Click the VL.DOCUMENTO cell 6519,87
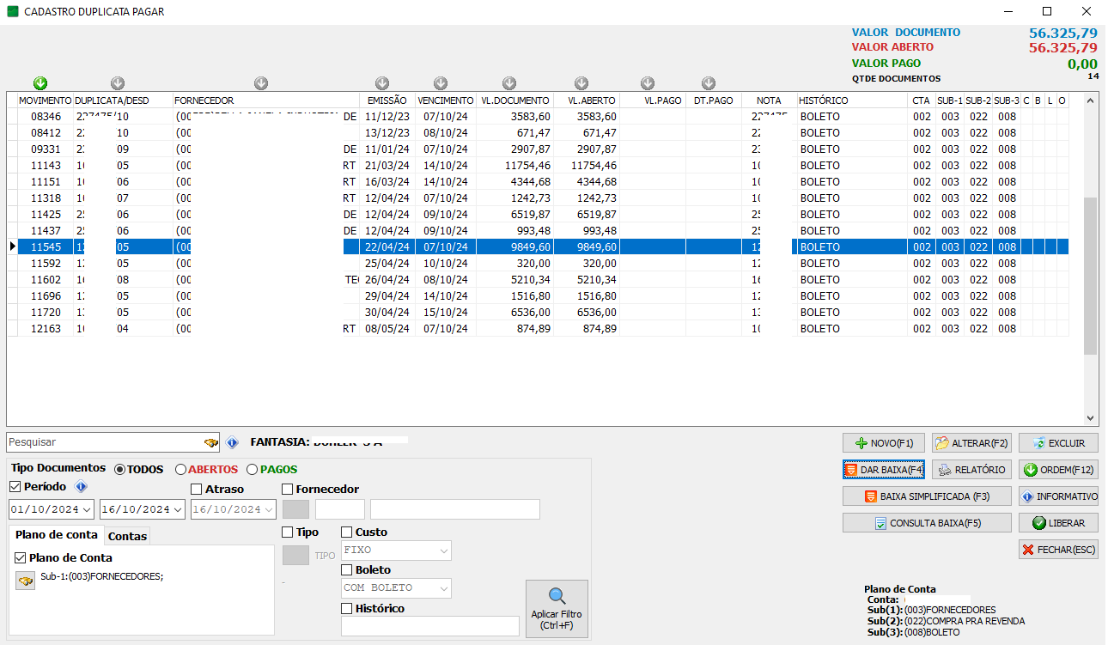This screenshot has height=645, width=1108. tap(514, 215)
